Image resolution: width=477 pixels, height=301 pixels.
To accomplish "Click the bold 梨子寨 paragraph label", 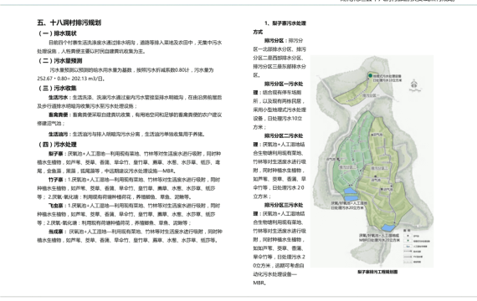I will [55, 154].
